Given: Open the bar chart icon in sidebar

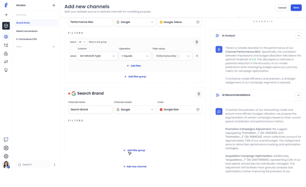Looking at the screenshot, I should pyautogui.click(x=6, y=53).
